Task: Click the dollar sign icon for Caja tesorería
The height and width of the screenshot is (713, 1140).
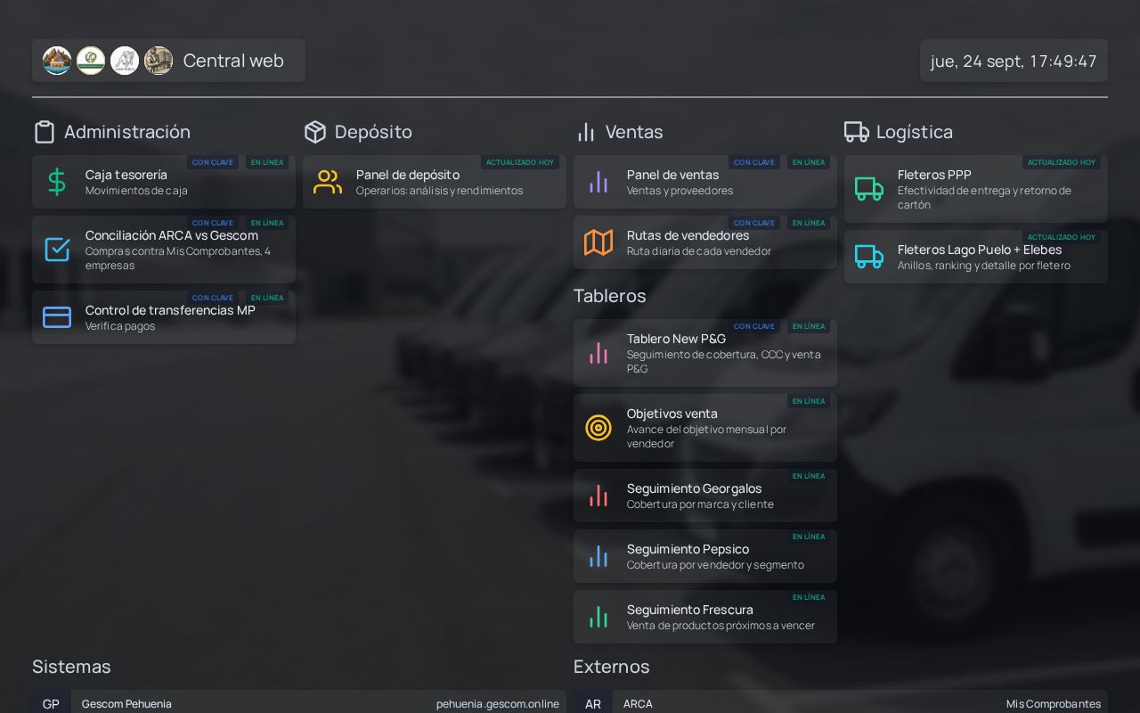Action: click(x=57, y=182)
